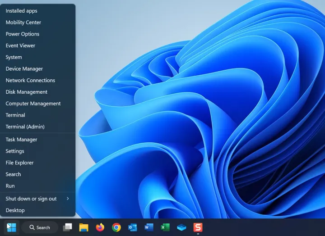Click the red S app taskbar icon
Viewport: 325px width, 236px height.
198,227
